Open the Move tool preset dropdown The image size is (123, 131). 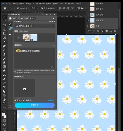14,8
